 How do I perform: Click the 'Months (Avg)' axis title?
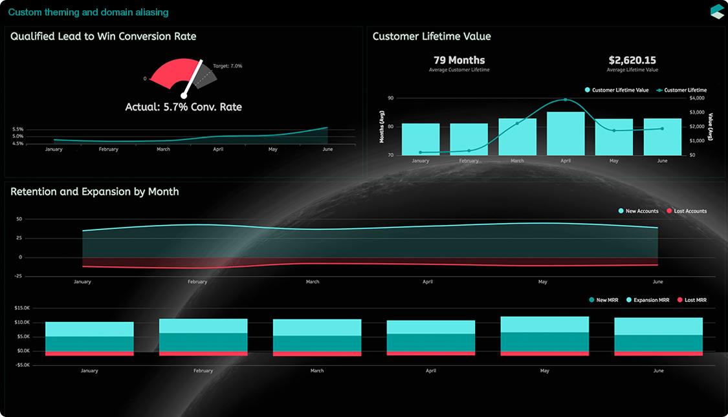382,127
